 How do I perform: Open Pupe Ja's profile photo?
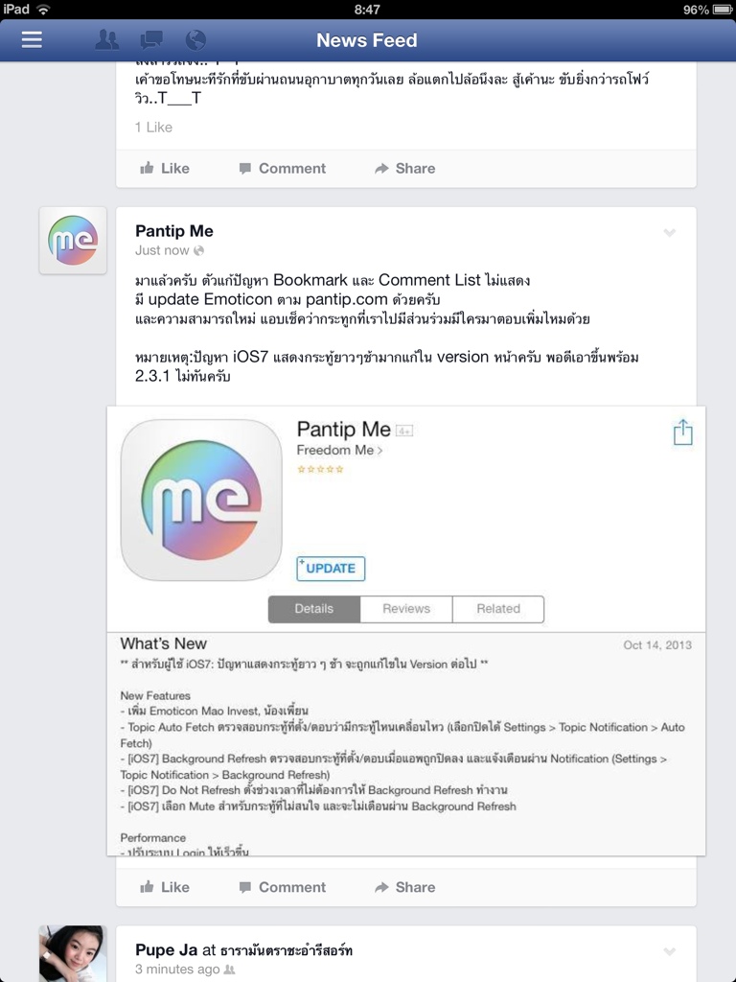pyautogui.click(x=73, y=953)
